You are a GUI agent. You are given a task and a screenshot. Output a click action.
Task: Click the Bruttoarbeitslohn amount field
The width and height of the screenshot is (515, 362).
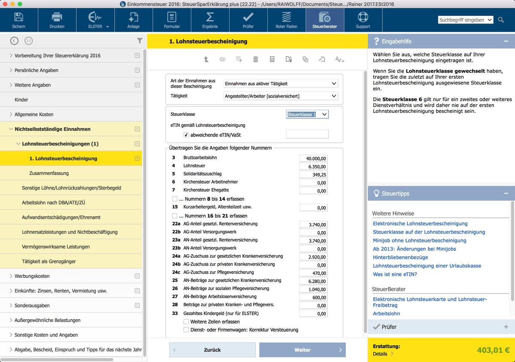(314, 158)
